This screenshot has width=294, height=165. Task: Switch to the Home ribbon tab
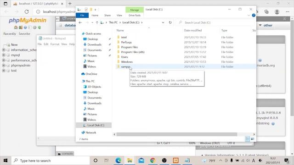click(95, 15)
